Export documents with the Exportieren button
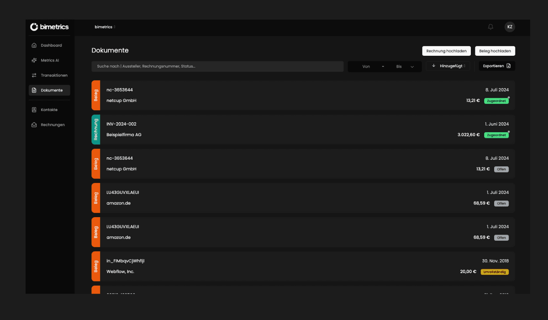 tap(496, 66)
